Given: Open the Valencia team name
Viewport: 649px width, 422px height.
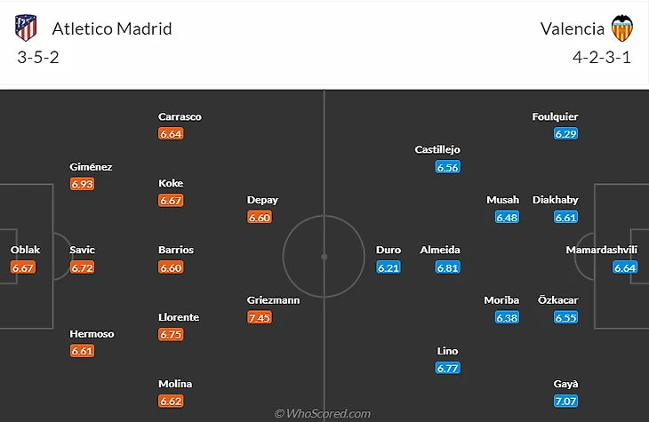Looking at the screenshot, I should coord(573,29).
